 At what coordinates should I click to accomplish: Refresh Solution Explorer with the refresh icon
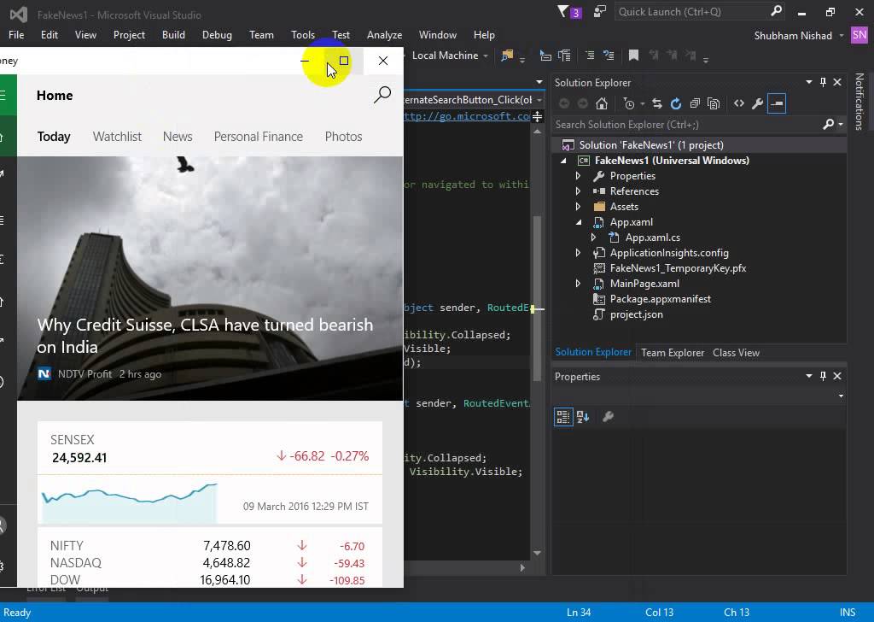675,103
